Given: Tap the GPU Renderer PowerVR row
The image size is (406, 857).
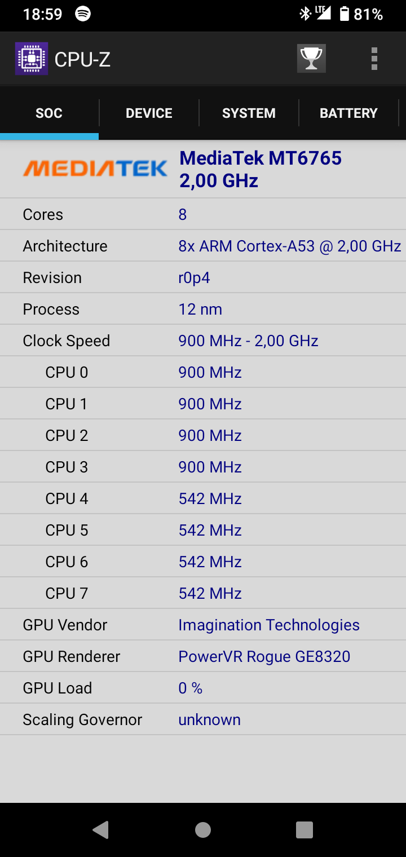Looking at the screenshot, I should (203, 656).
